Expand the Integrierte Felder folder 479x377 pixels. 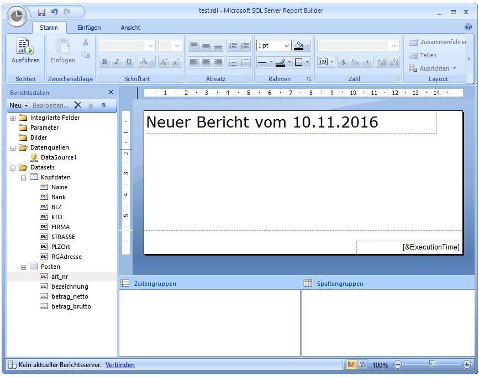coord(13,118)
